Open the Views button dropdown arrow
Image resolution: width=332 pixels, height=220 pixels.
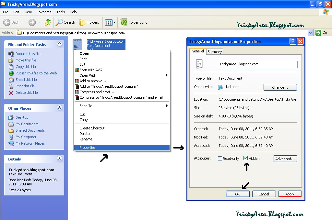pos(114,22)
